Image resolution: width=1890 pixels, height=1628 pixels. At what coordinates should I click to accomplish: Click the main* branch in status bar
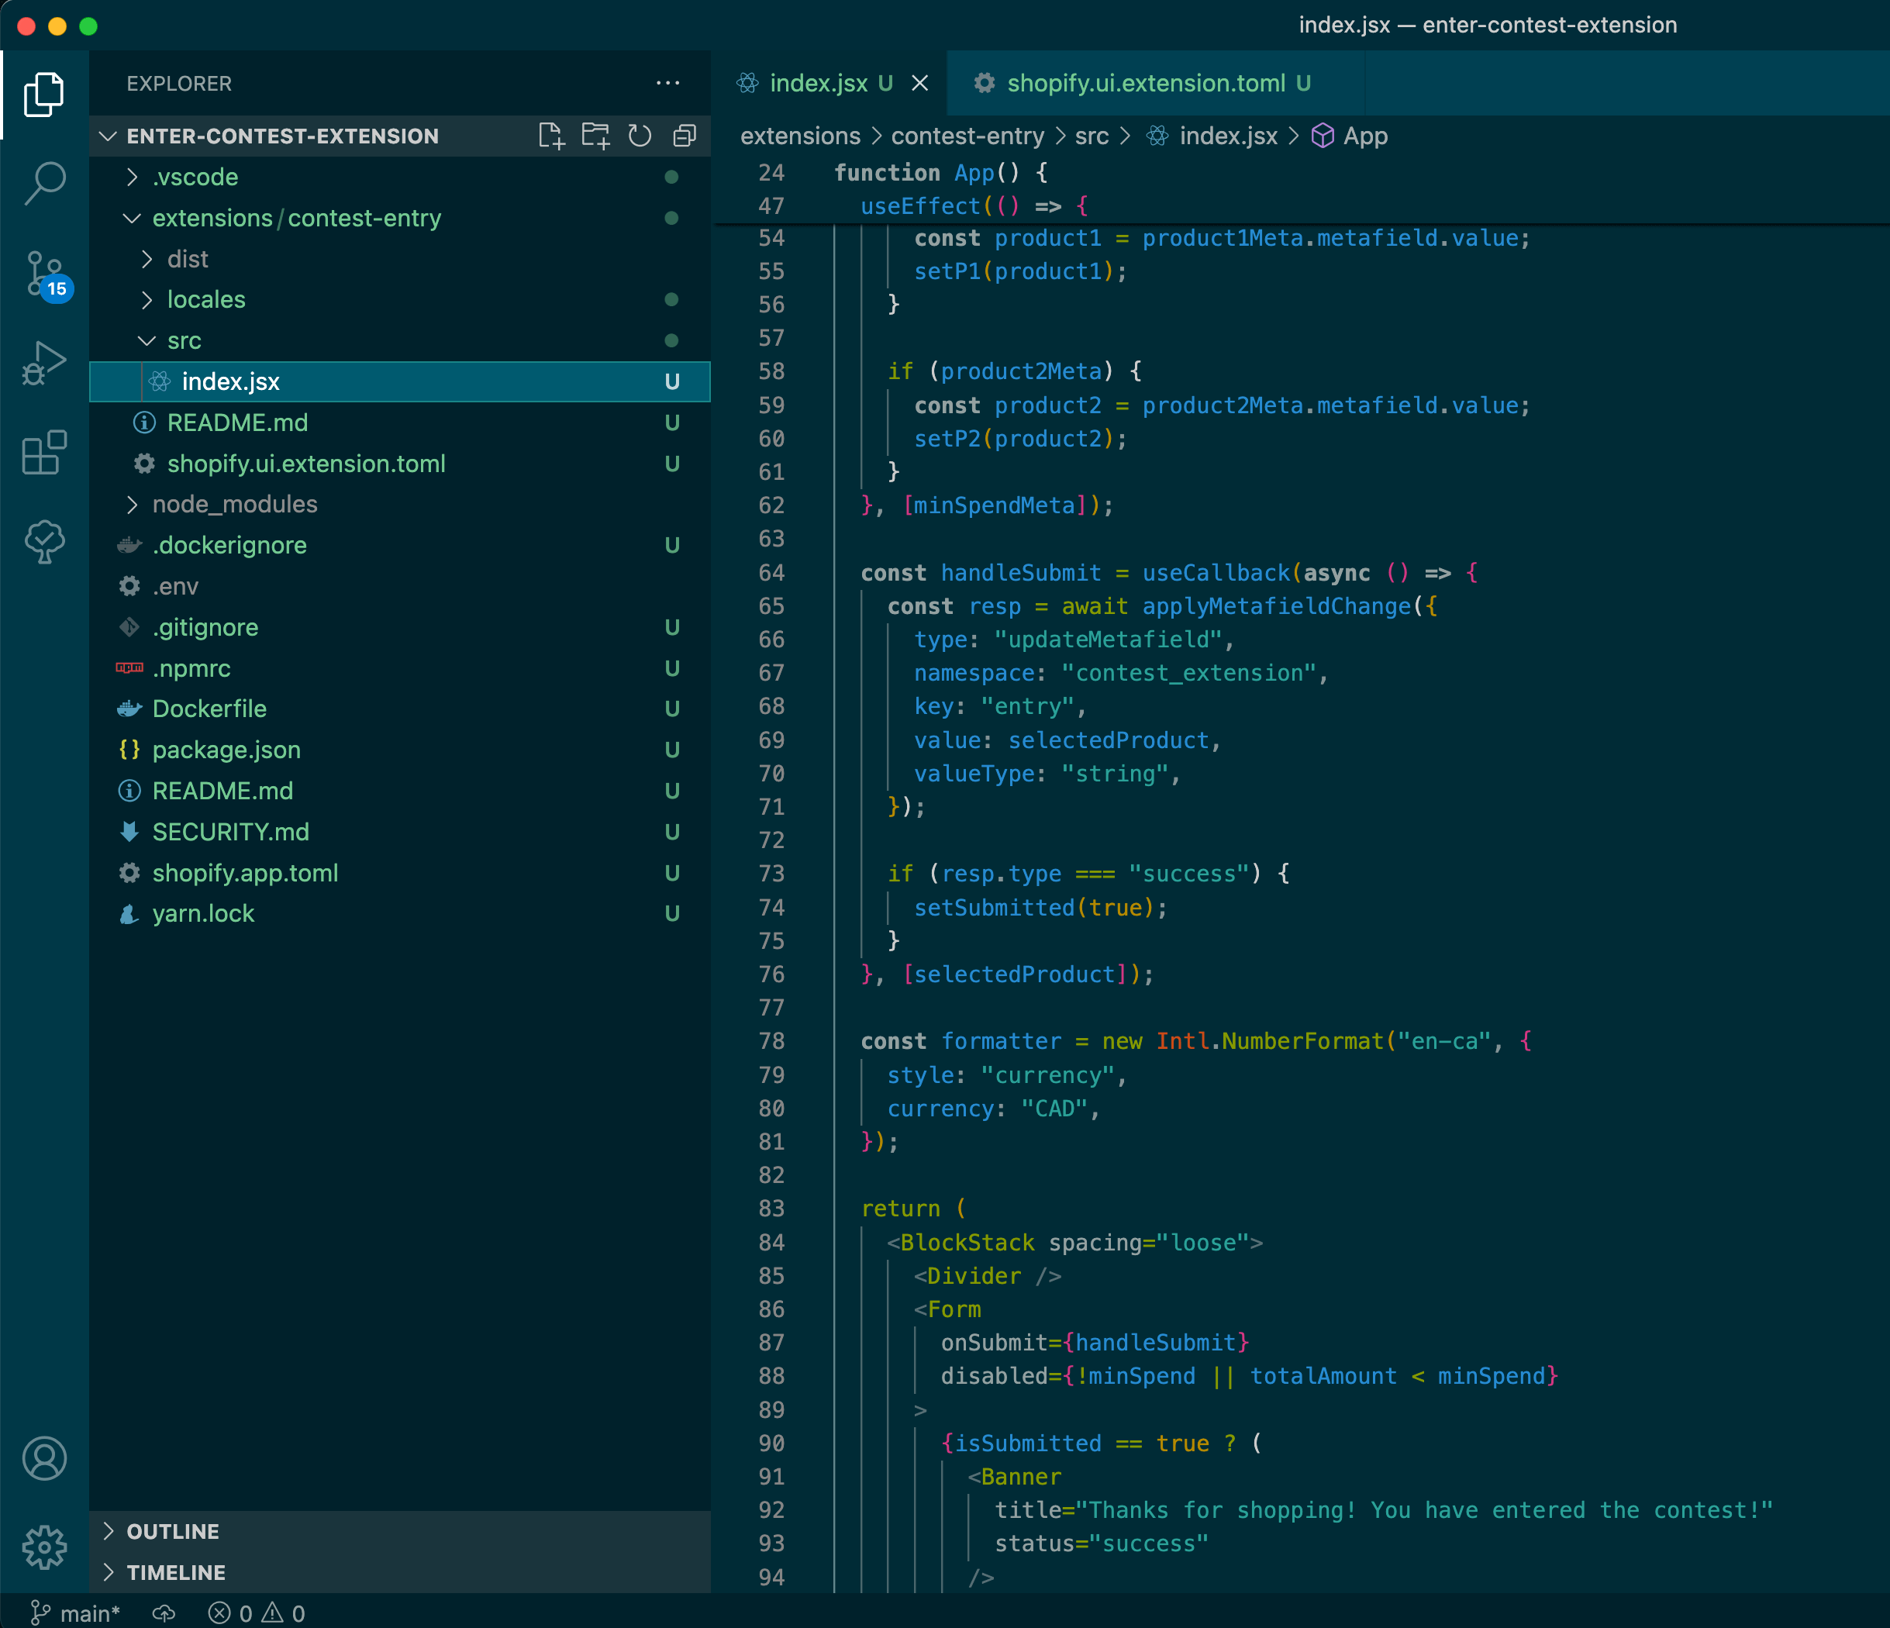(x=78, y=1612)
